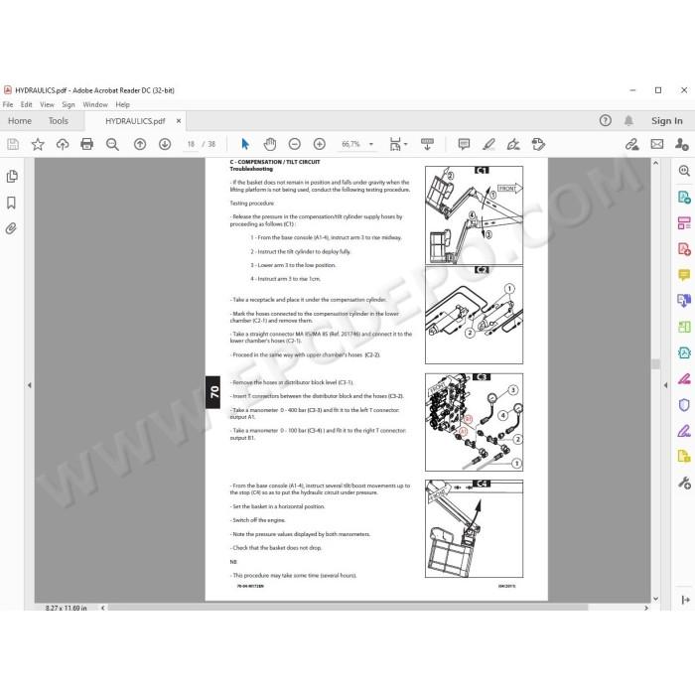Open the View menu
695x695 pixels.
click(x=47, y=104)
